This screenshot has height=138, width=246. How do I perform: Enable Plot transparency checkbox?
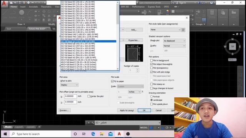click(x=151, y=68)
